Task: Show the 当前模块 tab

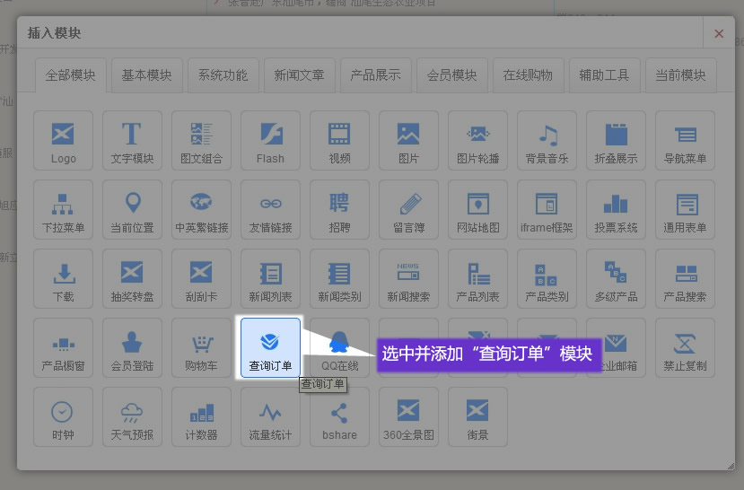Action: coord(680,75)
